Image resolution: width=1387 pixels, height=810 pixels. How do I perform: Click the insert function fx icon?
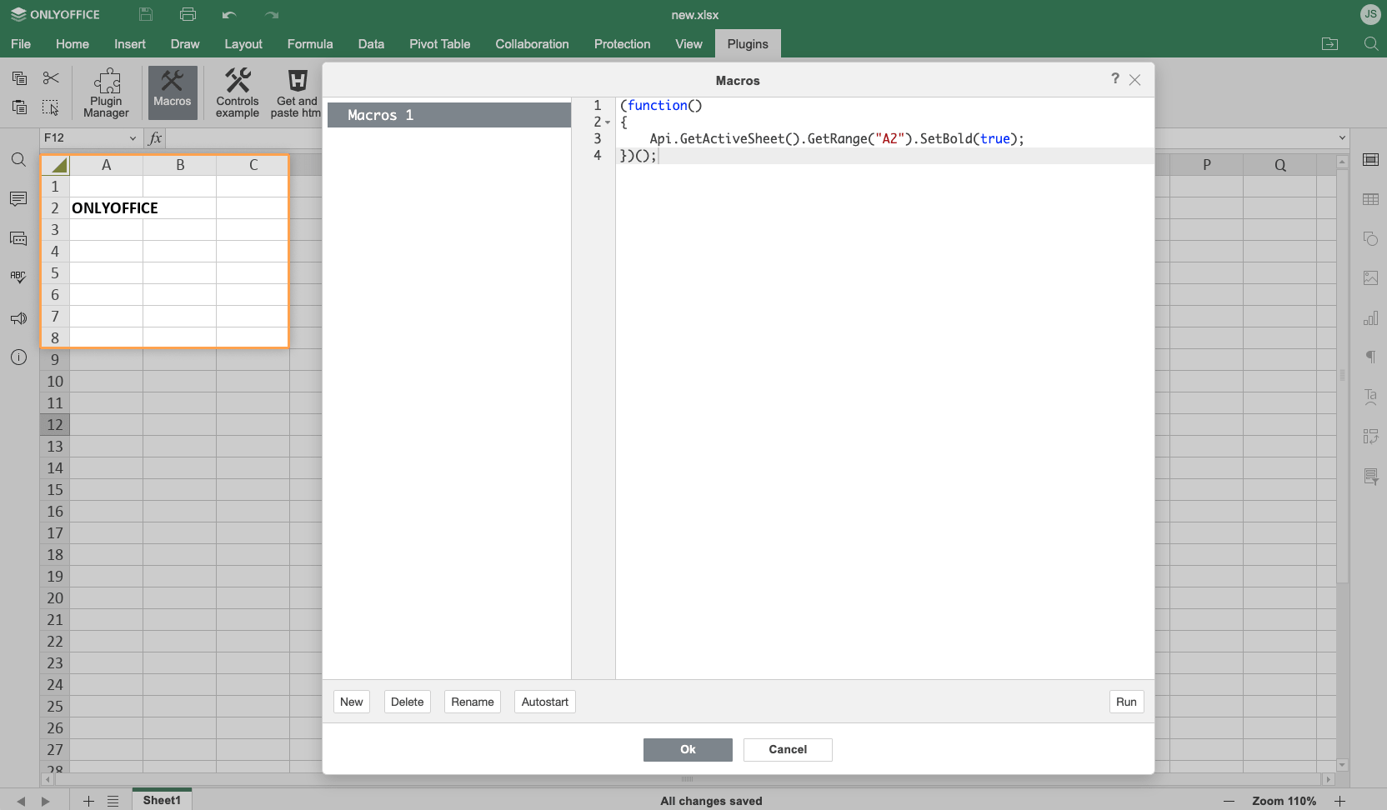pos(155,138)
